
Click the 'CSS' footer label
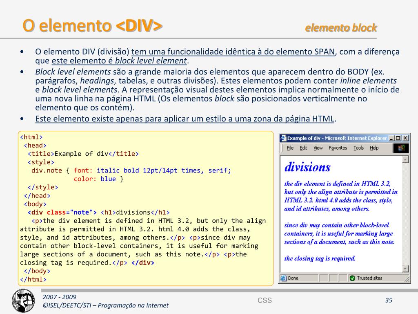265,301
